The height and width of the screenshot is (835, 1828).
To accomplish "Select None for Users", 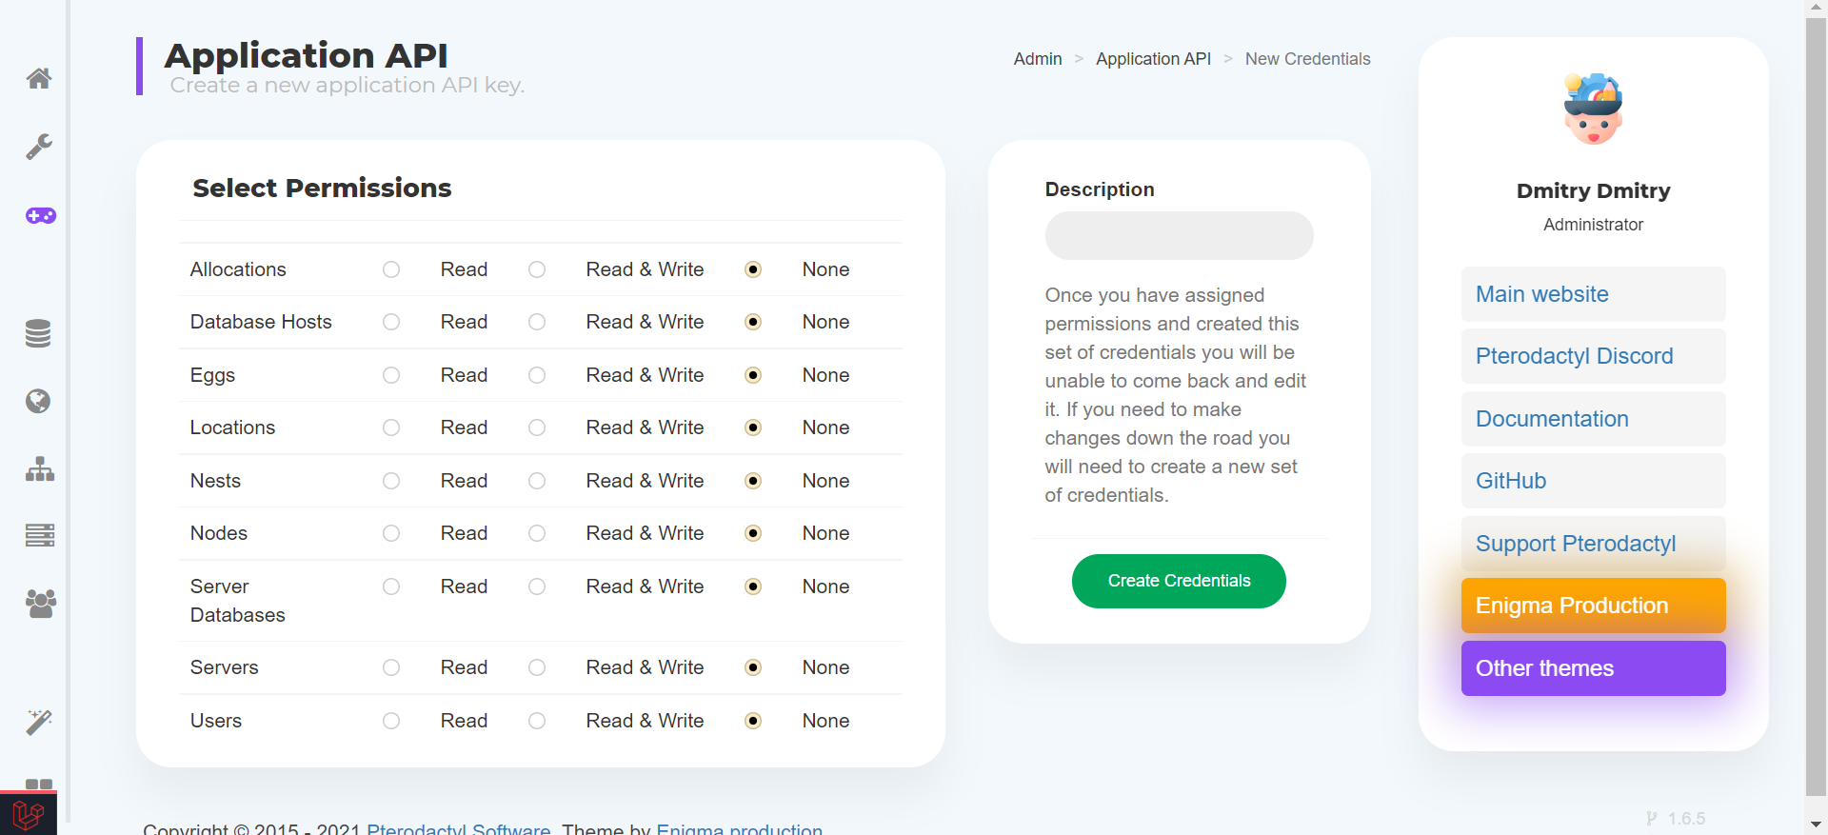I will click(x=753, y=721).
